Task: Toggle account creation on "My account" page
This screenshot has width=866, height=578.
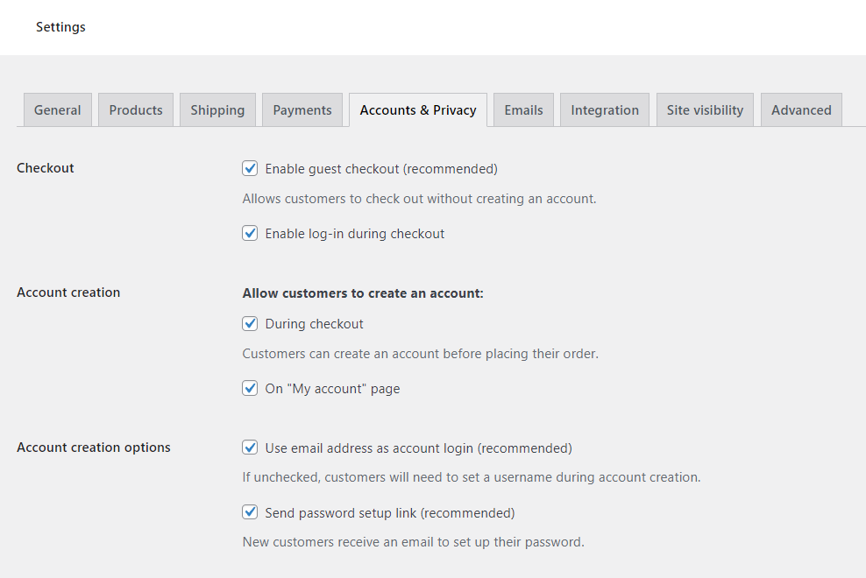Action: click(x=250, y=388)
